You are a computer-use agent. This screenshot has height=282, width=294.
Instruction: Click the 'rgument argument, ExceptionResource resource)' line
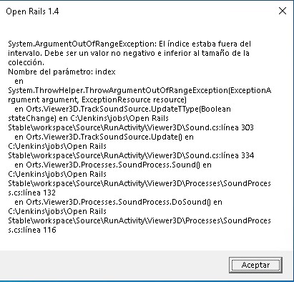point(97,99)
